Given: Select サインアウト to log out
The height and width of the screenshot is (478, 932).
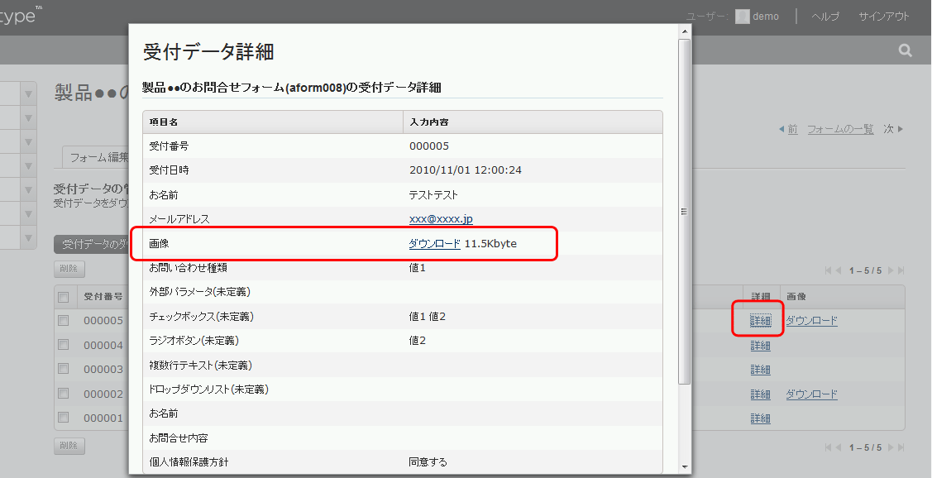Looking at the screenshot, I should point(882,16).
